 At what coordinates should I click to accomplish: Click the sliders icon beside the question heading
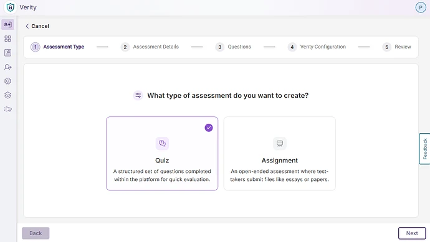tap(138, 96)
